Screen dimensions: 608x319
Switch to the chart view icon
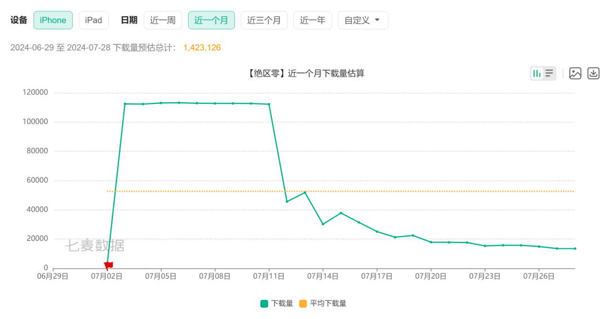[x=537, y=73]
